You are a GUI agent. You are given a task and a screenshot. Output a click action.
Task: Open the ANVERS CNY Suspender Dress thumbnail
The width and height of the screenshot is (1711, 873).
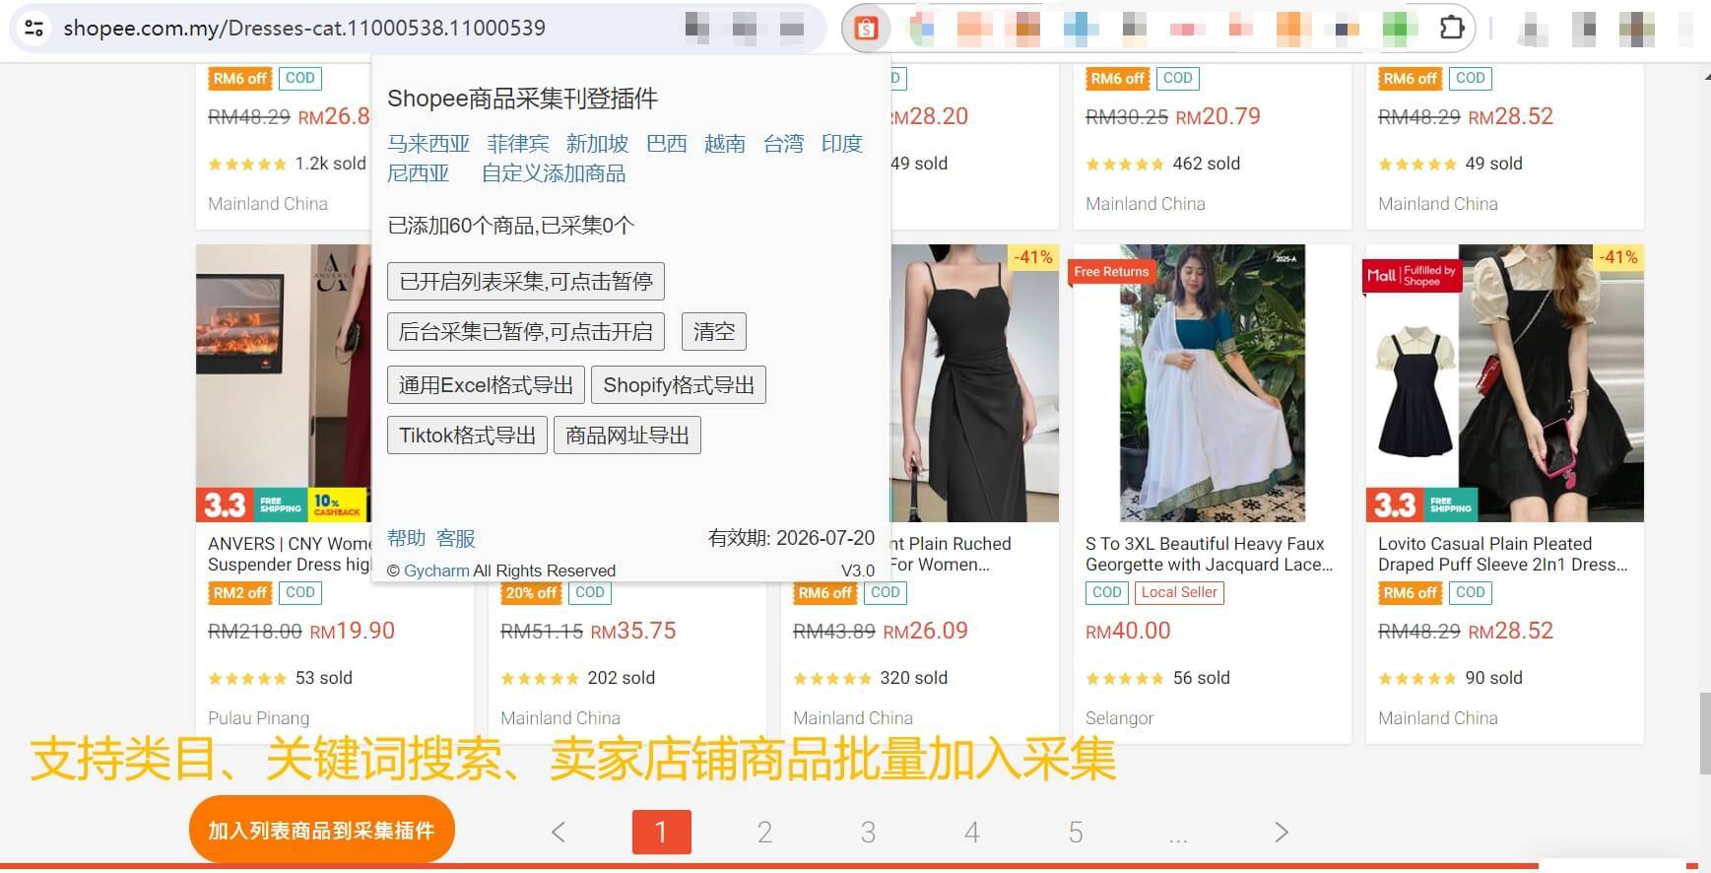click(x=284, y=383)
